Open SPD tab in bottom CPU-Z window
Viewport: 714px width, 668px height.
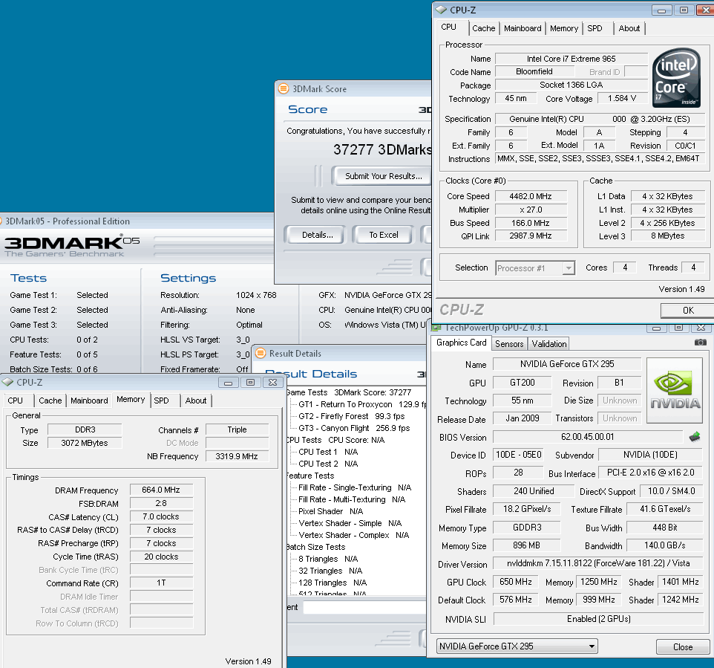(161, 401)
